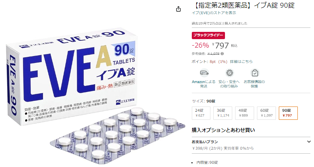The image size is (314, 167).
Task: Click the 詳細はこちら points details link
Action: [241, 62]
